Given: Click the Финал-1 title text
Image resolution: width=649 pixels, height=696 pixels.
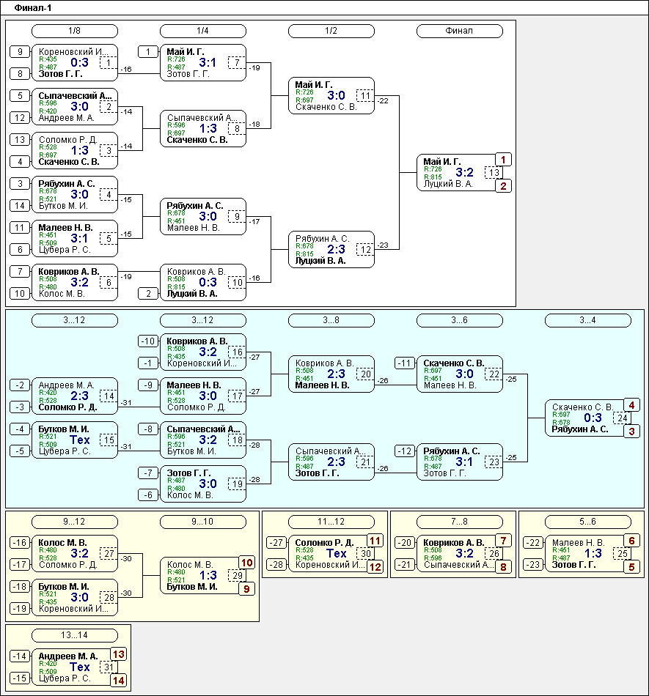Looking at the screenshot, I should (x=33, y=8).
